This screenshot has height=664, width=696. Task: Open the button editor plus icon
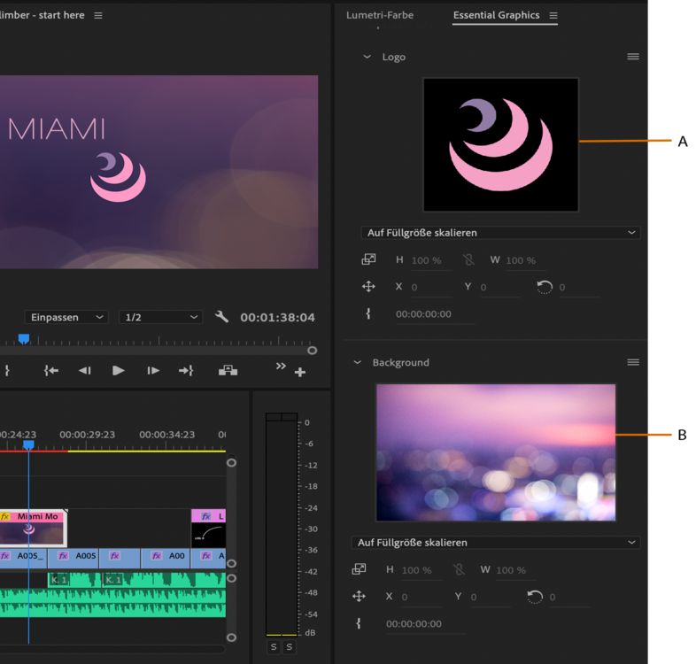(300, 372)
